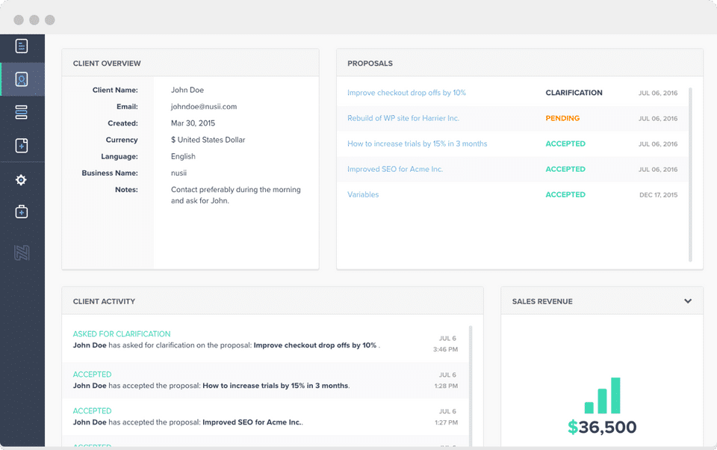Open 'Improved SEO for Acme Inc.' proposal
This screenshot has width=717, height=450.
pos(395,169)
